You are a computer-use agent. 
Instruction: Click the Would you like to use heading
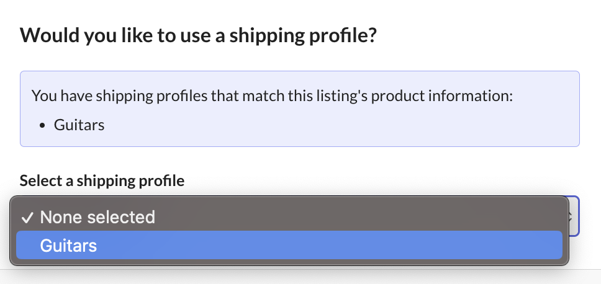pos(198,34)
